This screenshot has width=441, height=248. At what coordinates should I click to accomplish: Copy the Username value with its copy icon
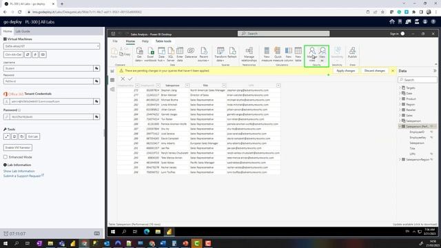click(x=96, y=68)
